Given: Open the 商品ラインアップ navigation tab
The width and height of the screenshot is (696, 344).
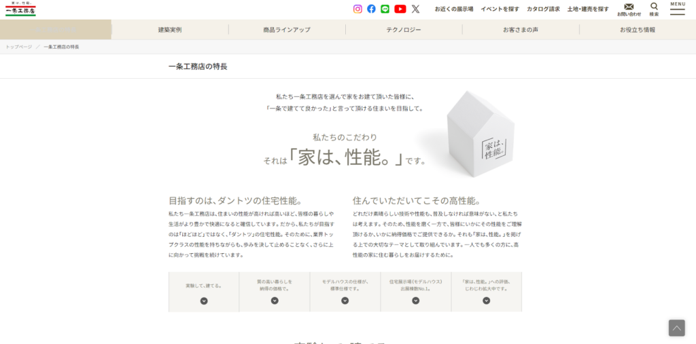Looking at the screenshot, I should (287, 30).
